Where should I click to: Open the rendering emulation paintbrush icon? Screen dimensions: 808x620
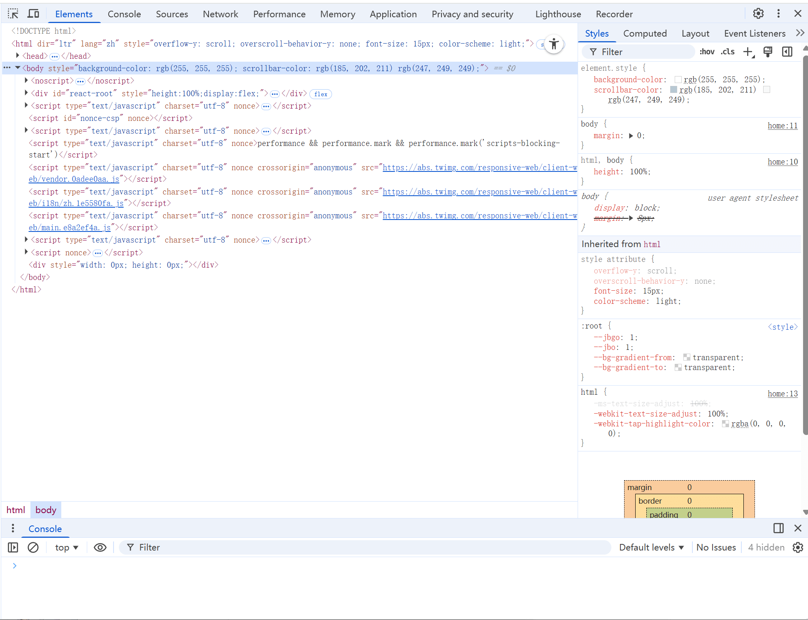pos(768,52)
